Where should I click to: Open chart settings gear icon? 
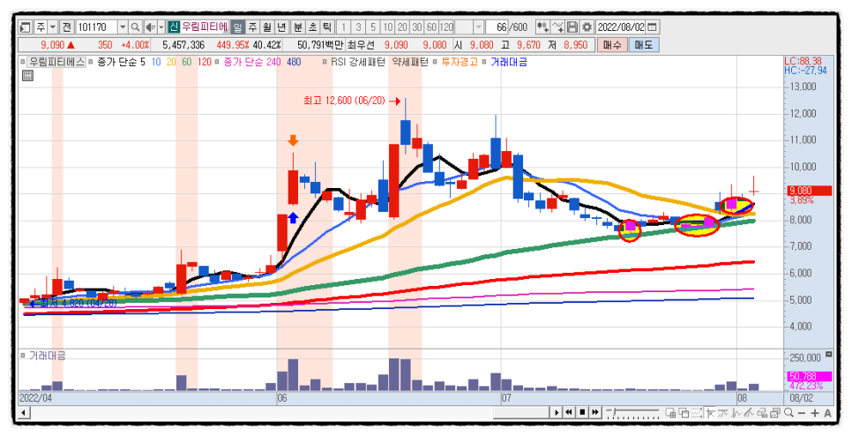coord(587,26)
